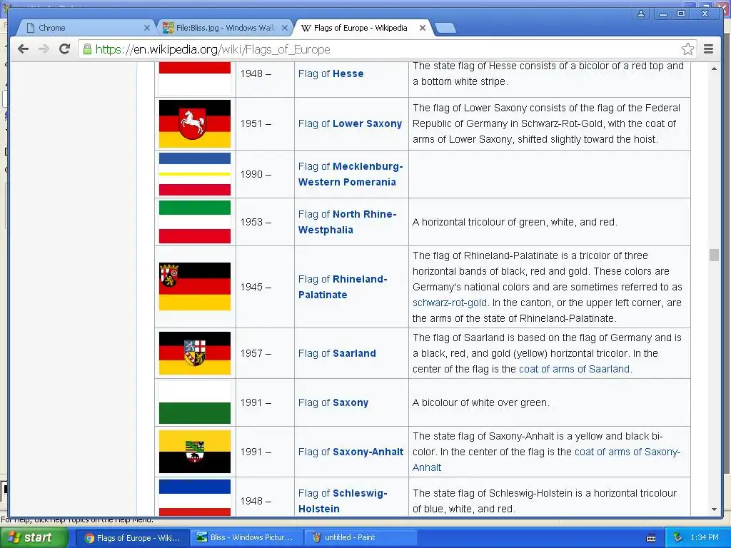Image resolution: width=731 pixels, height=548 pixels.
Task: Open the Lower Saxony flag image
Action: click(195, 123)
